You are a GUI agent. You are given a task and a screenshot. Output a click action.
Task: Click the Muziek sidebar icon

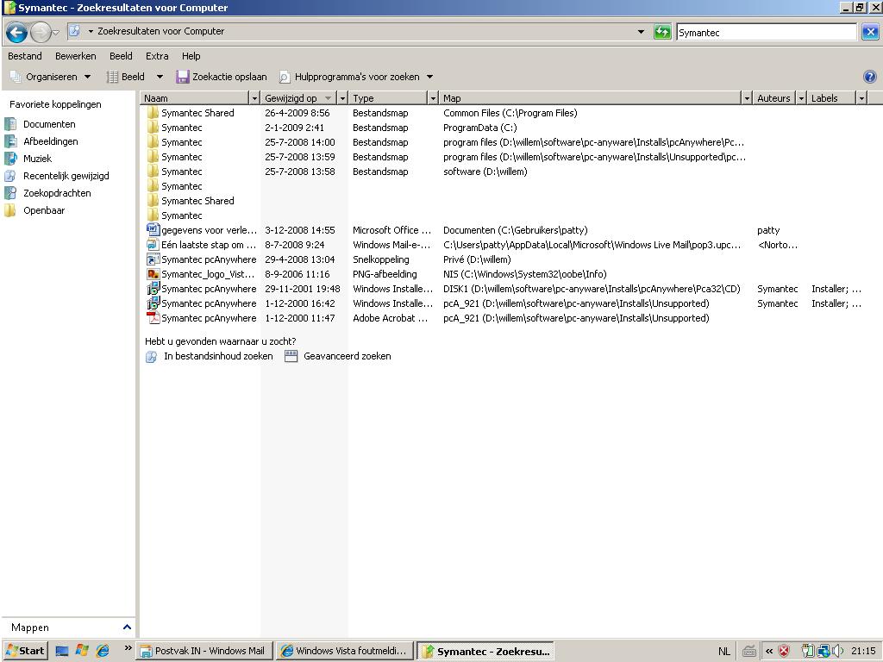[x=10, y=159]
